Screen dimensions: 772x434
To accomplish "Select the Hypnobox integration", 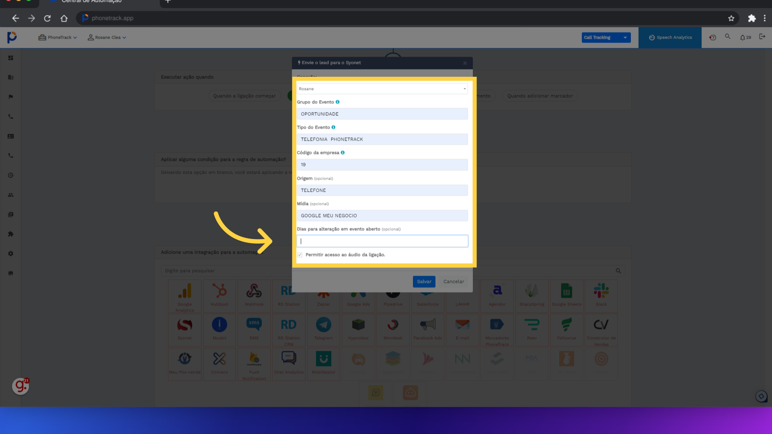I will pyautogui.click(x=358, y=330).
